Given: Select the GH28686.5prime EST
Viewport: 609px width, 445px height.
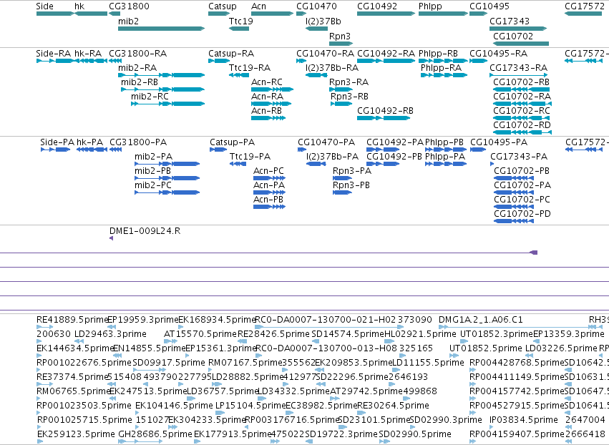Looking at the screenshot, I should click(x=140, y=441).
